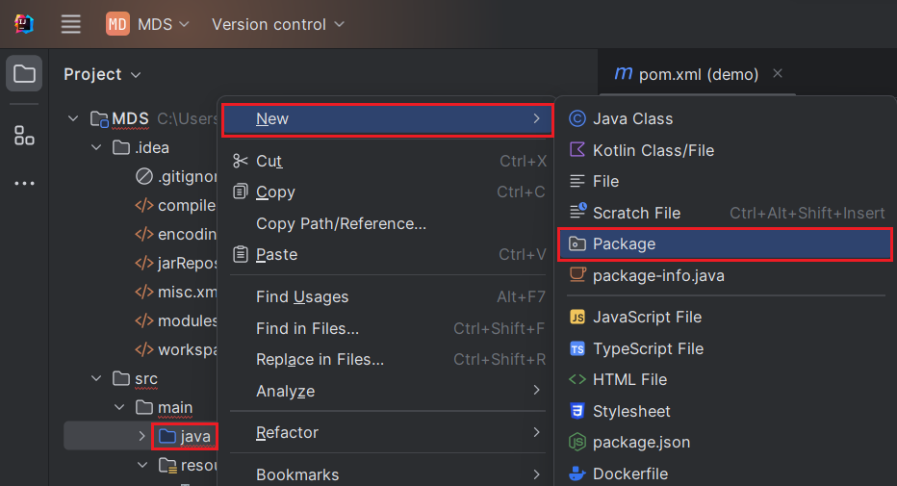Click the Kotlin Class/File icon
The width and height of the screenshot is (897, 486).
coord(577,150)
